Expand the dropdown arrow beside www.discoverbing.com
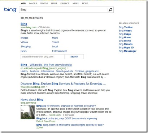 [x=47, y=87]
